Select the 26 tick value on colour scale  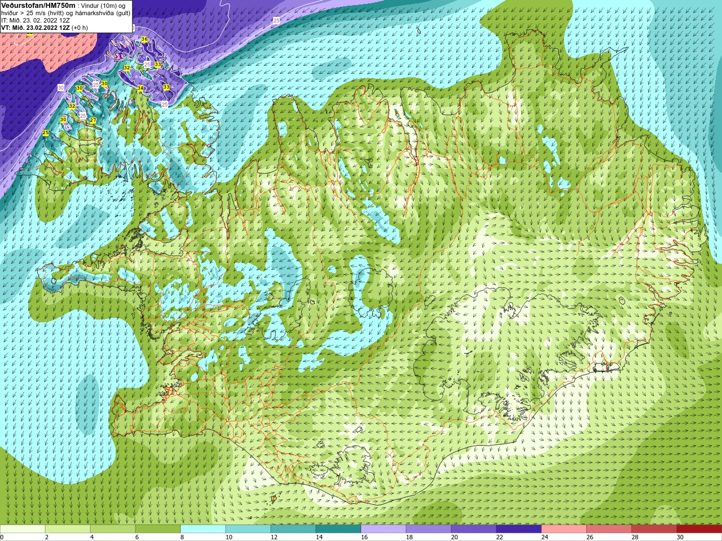(x=590, y=537)
